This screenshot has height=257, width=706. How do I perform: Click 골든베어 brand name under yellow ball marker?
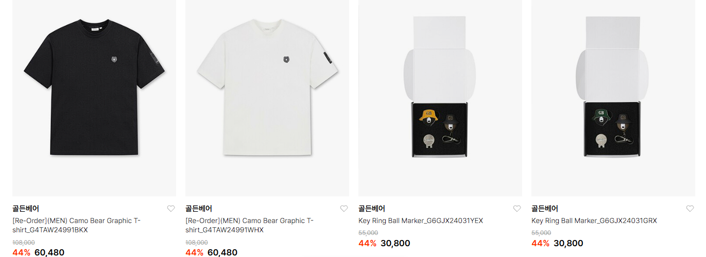[372, 209]
